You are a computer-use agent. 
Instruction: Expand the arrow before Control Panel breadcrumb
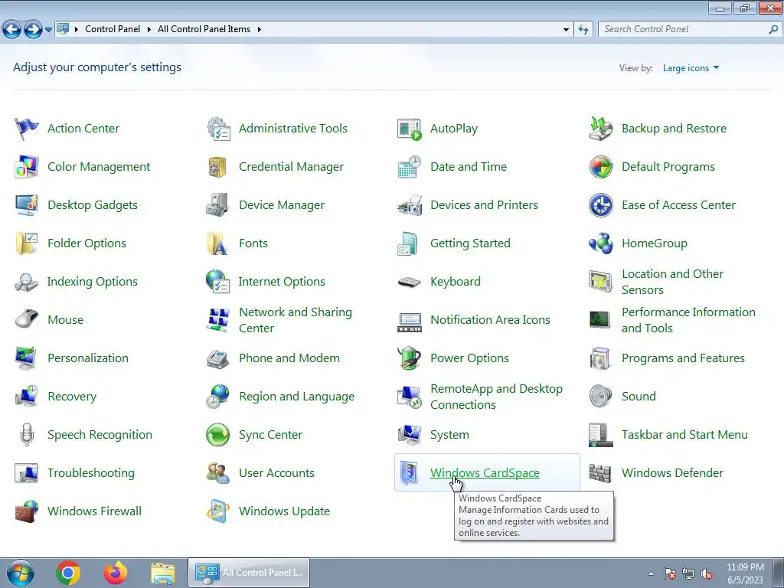coord(76,30)
